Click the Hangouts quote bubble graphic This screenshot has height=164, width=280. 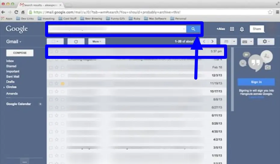tap(255, 62)
